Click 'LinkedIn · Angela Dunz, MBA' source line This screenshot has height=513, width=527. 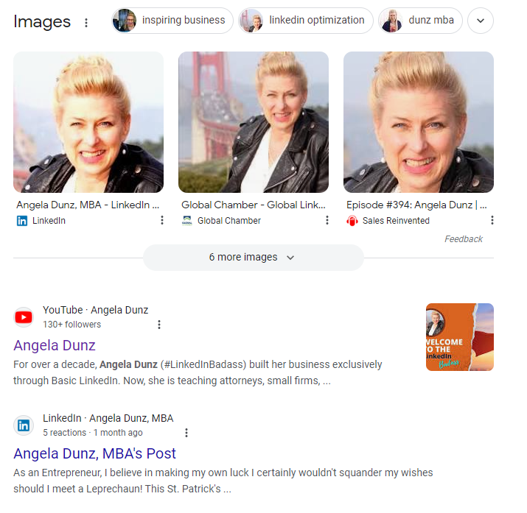pyautogui.click(x=108, y=418)
